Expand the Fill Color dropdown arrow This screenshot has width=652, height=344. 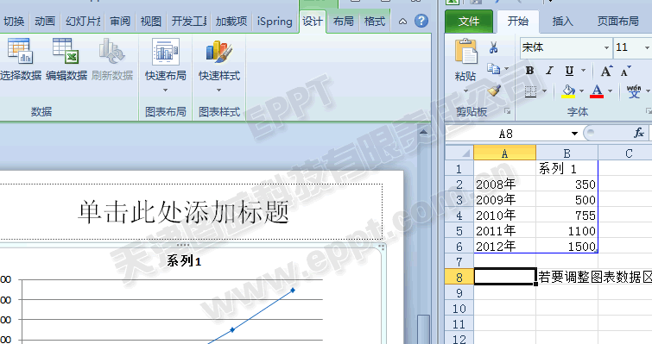coord(581,91)
